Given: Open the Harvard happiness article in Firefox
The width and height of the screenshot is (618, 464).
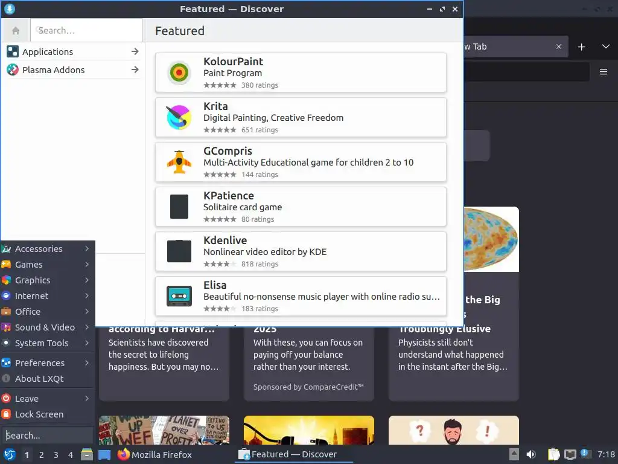Looking at the screenshot, I should click(164, 363).
